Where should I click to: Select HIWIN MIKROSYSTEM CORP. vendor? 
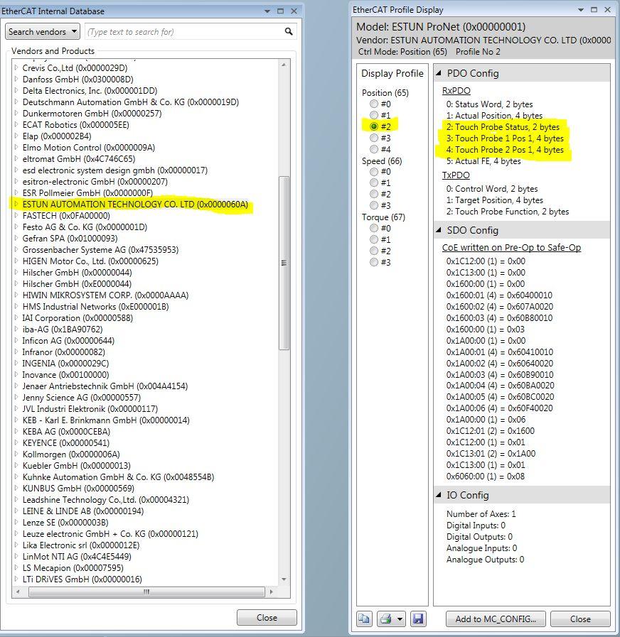(x=105, y=295)
